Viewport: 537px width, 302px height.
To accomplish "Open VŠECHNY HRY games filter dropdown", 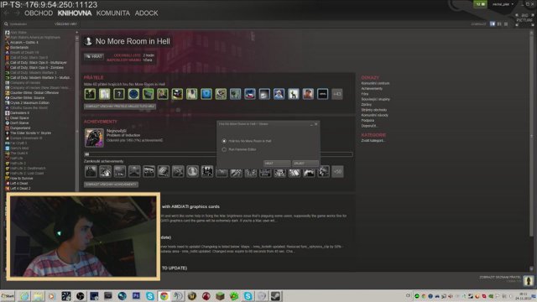I will click(x=65, y=24).
